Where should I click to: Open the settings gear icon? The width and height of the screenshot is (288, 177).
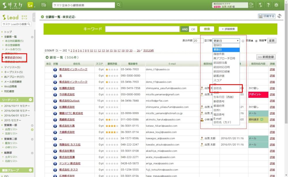click(x=276, y=5)
